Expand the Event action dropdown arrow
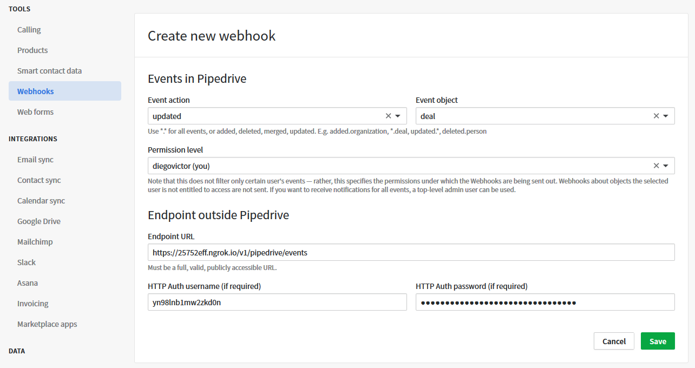 point(398,116)
